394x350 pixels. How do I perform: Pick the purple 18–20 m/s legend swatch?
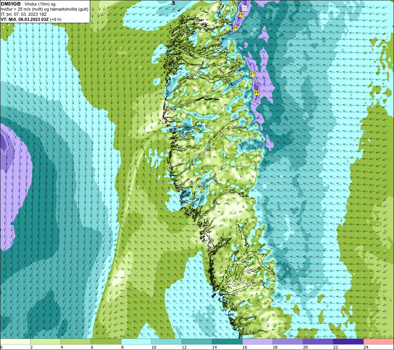[x=288, y=342]
